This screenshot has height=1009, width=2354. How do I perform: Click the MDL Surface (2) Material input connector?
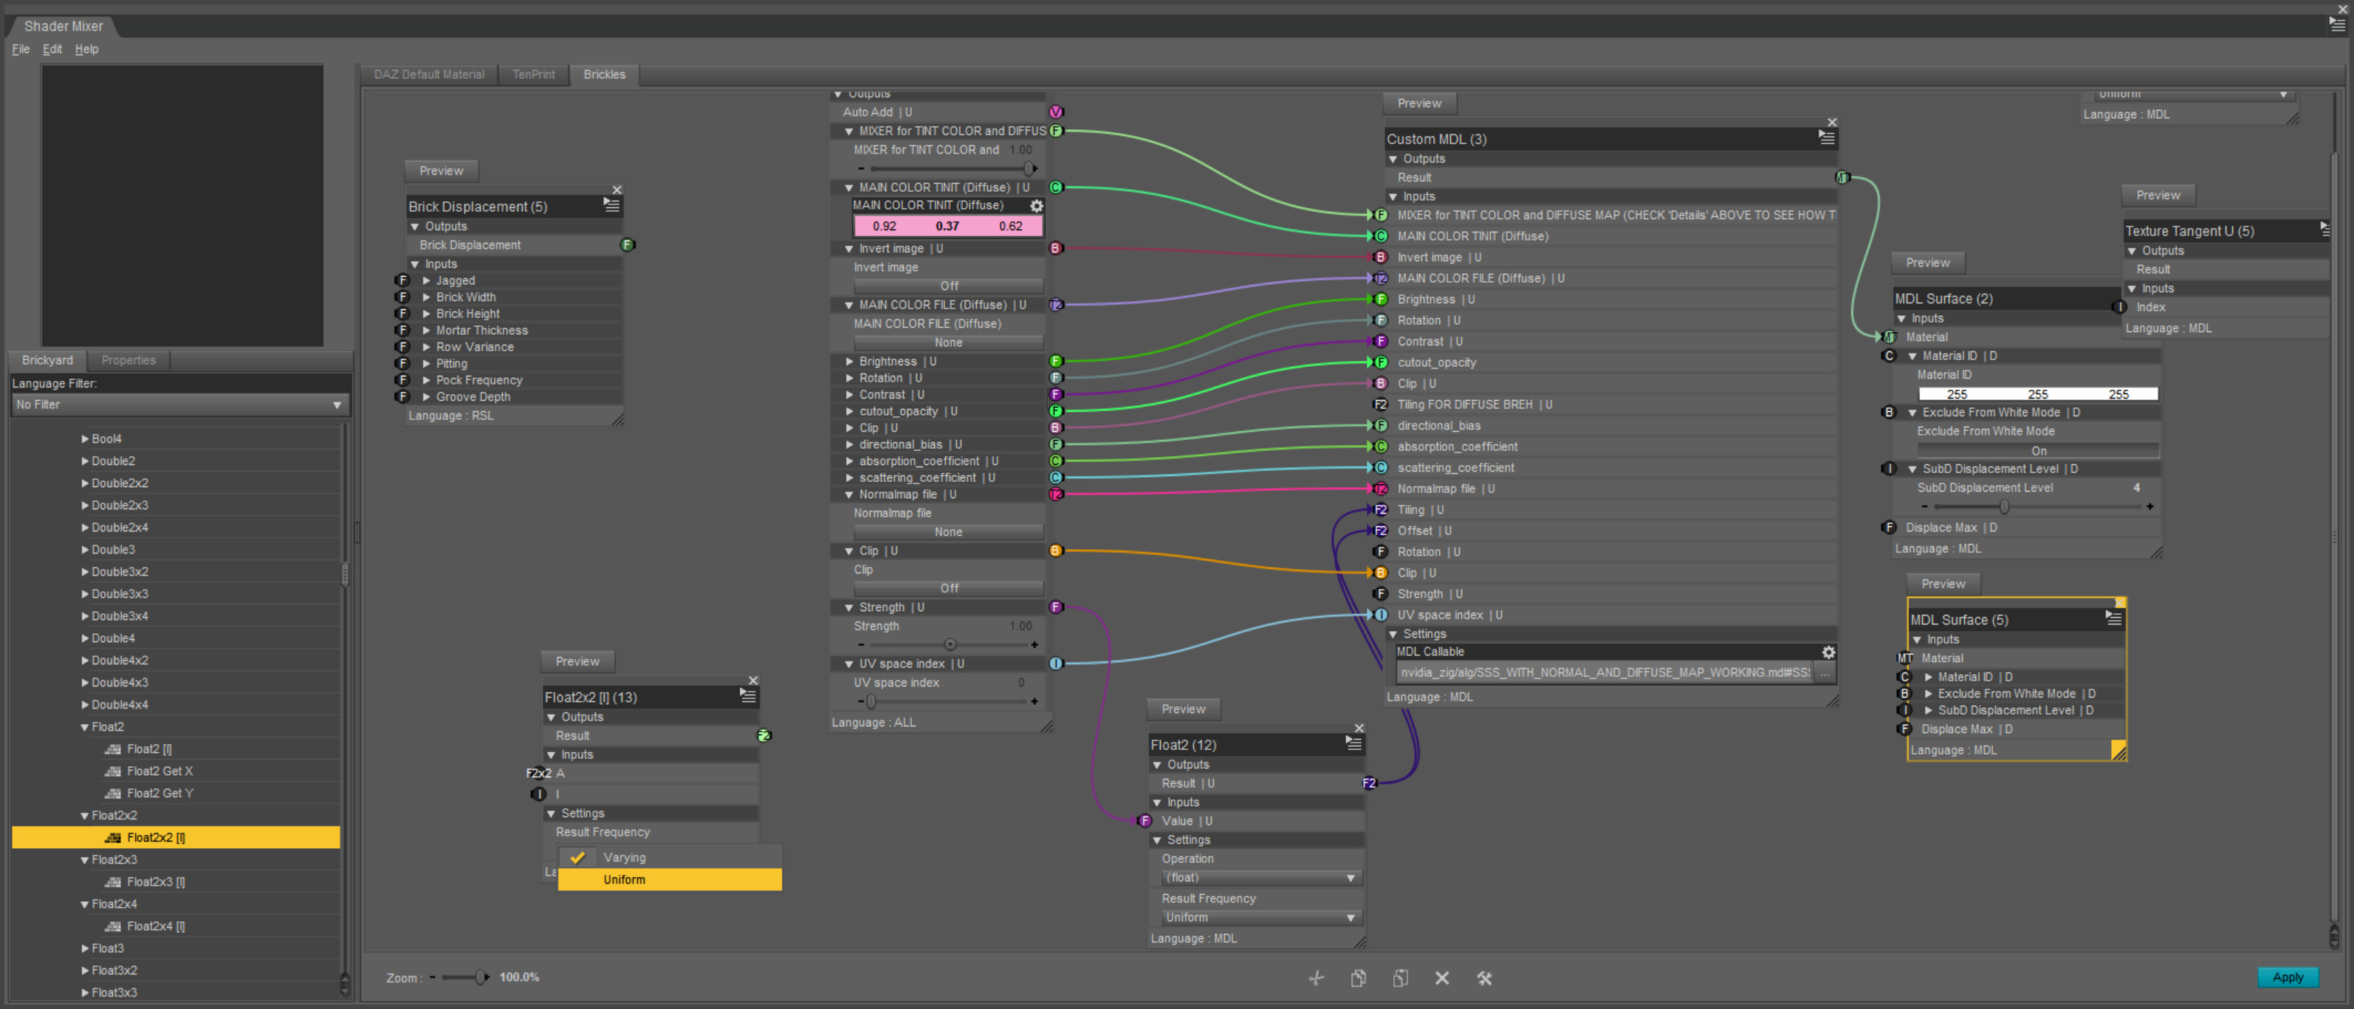click(1890, 336)
